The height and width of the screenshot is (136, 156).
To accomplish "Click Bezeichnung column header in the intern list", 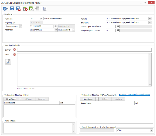I will (31, 103).
